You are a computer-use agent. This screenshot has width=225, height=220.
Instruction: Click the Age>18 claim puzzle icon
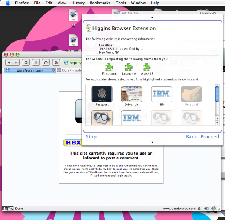coord(147,67)
